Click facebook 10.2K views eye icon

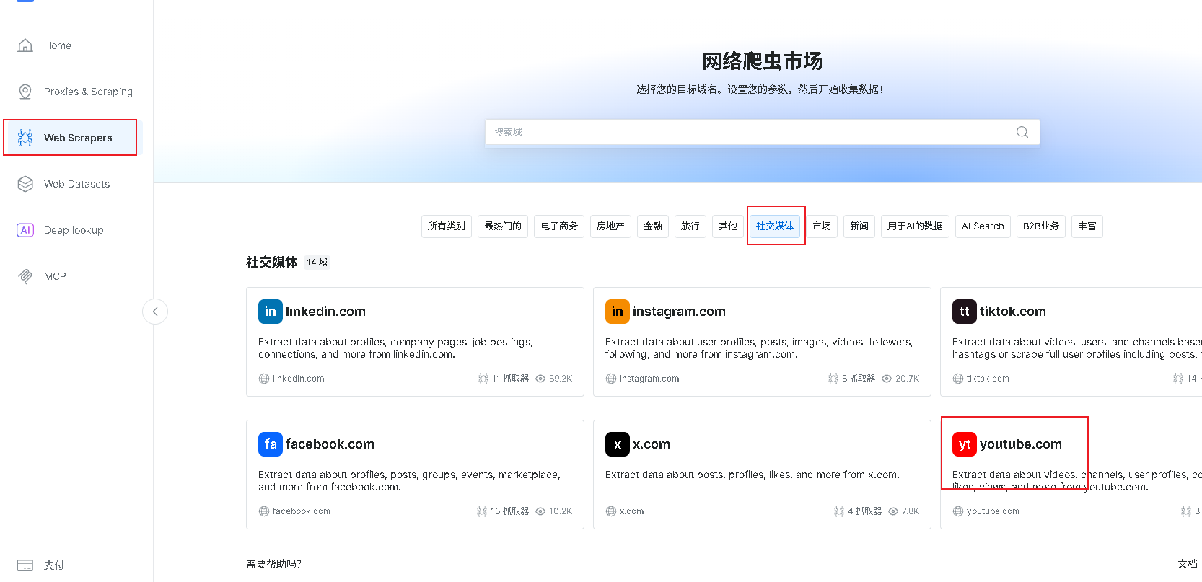click(540, 511)
